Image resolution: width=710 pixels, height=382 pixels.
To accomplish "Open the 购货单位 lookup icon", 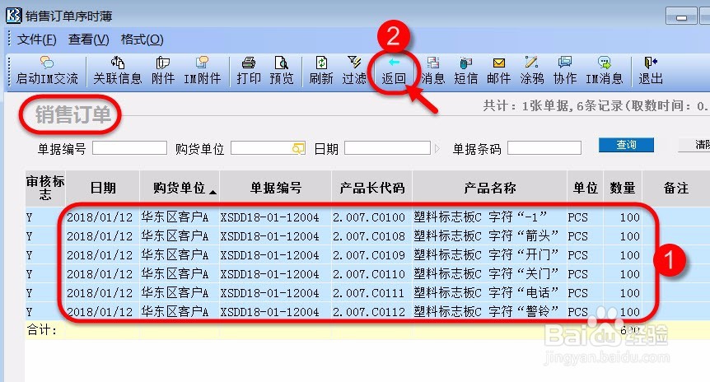I will pos(298,148).
